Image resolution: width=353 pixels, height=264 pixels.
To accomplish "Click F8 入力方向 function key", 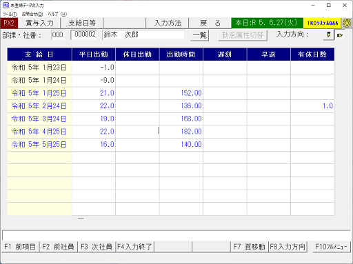I will pyautogui.click(x=288, y=247).
